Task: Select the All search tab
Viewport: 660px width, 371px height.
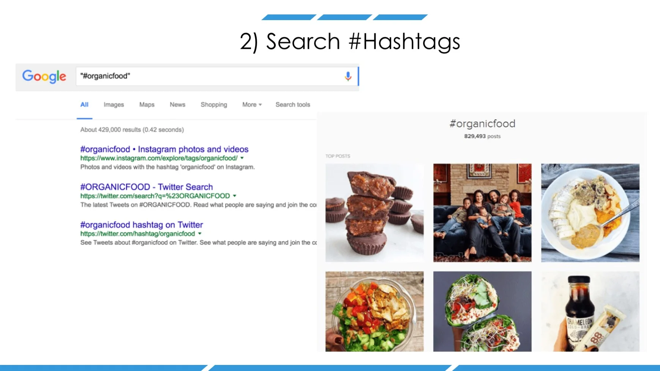Action: 84,105
